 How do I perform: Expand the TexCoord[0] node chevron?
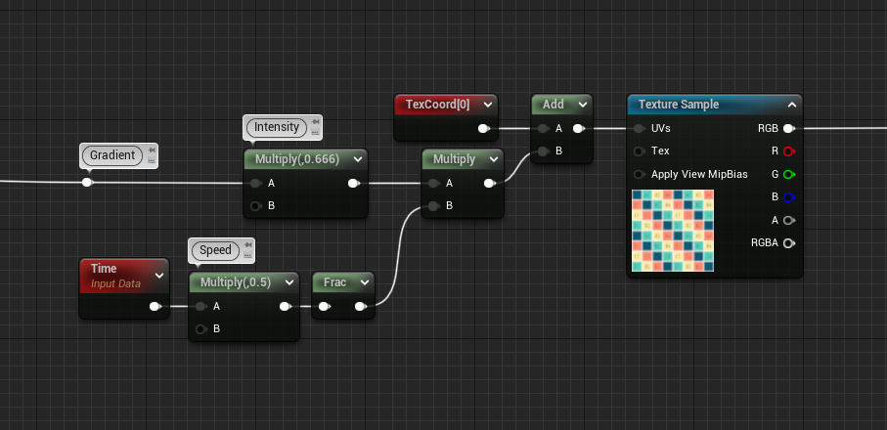[488, 105]
